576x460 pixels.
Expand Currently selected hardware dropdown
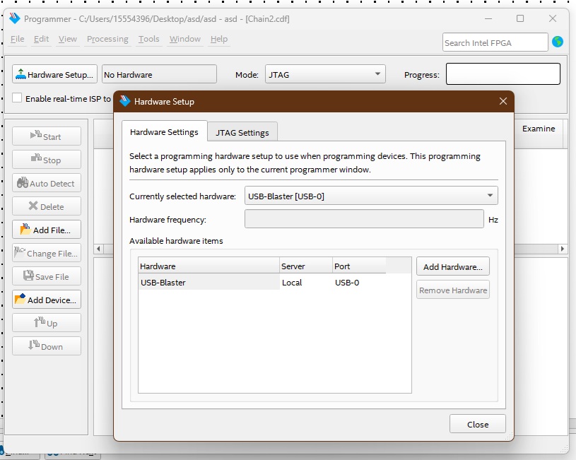pyautogui.click(x=371, y=196)
